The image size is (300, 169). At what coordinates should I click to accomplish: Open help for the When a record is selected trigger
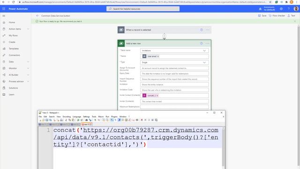tap(202, 30)
